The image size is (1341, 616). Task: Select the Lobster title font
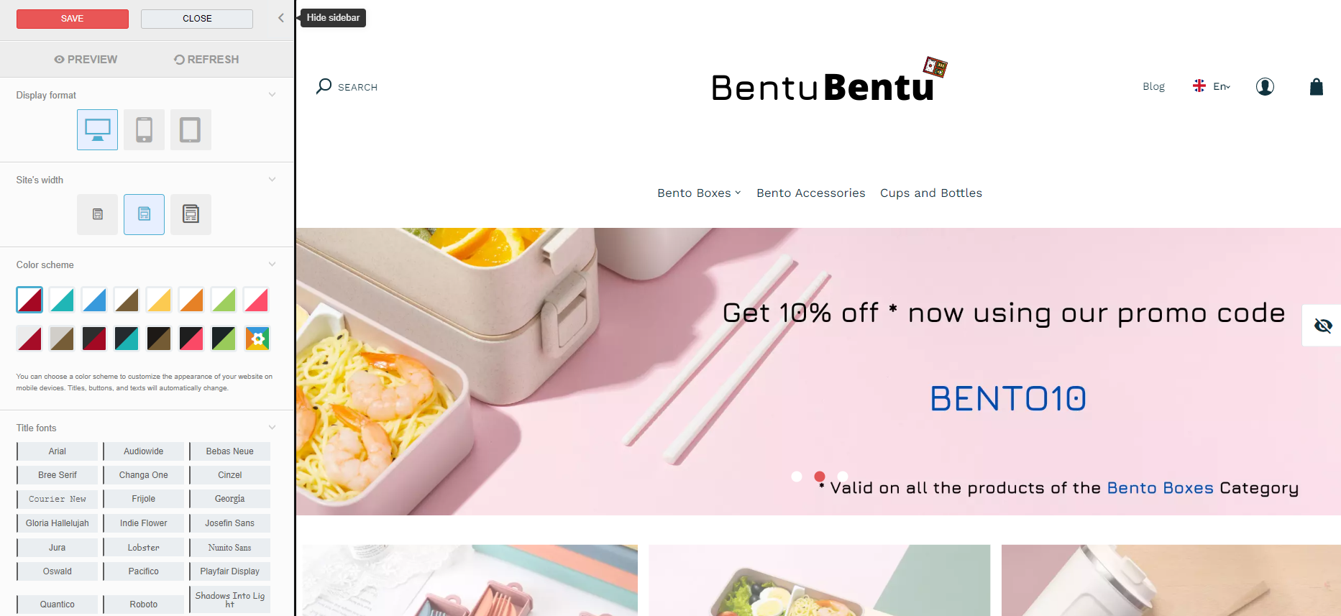(x=144, y=548)
